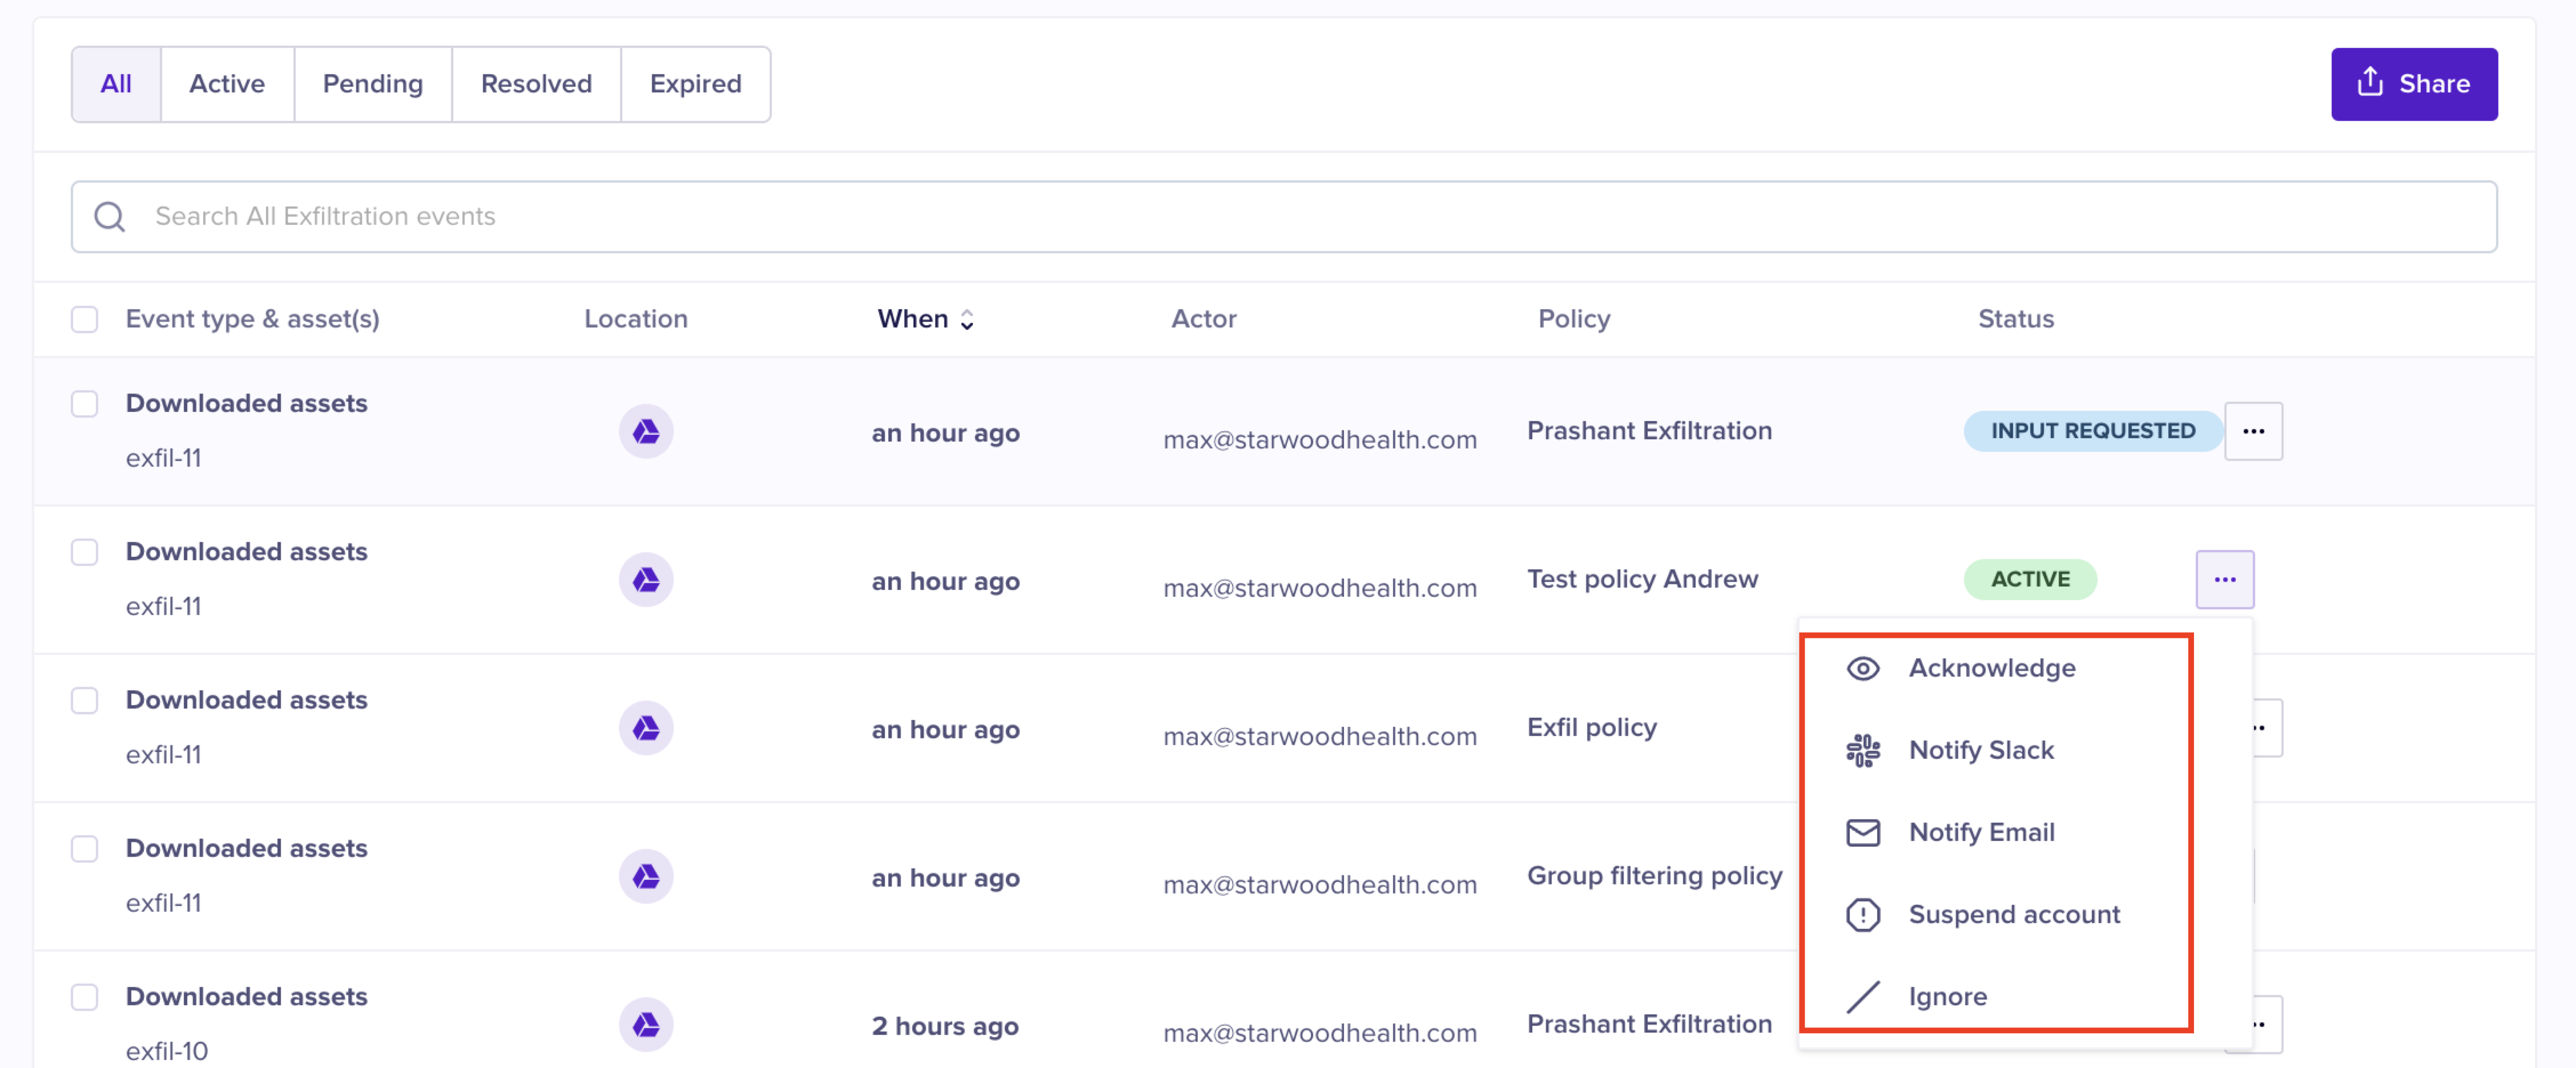This screenshot has width=2576, height=1068.
Task: Click Google Drive icon for Exfil policy row
Action: 646,729
